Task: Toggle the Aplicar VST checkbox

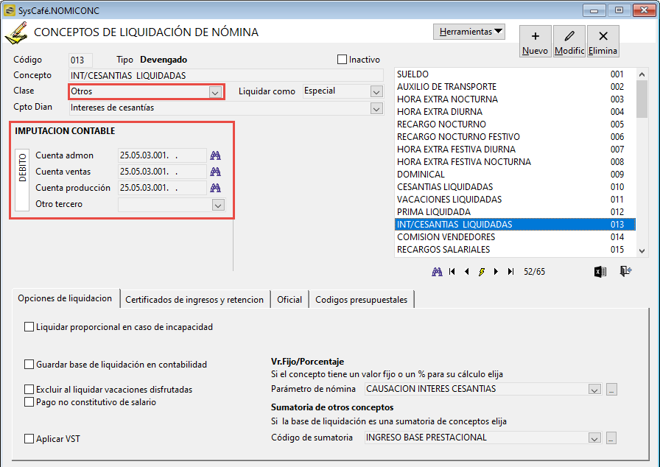Action: (29, 439)
